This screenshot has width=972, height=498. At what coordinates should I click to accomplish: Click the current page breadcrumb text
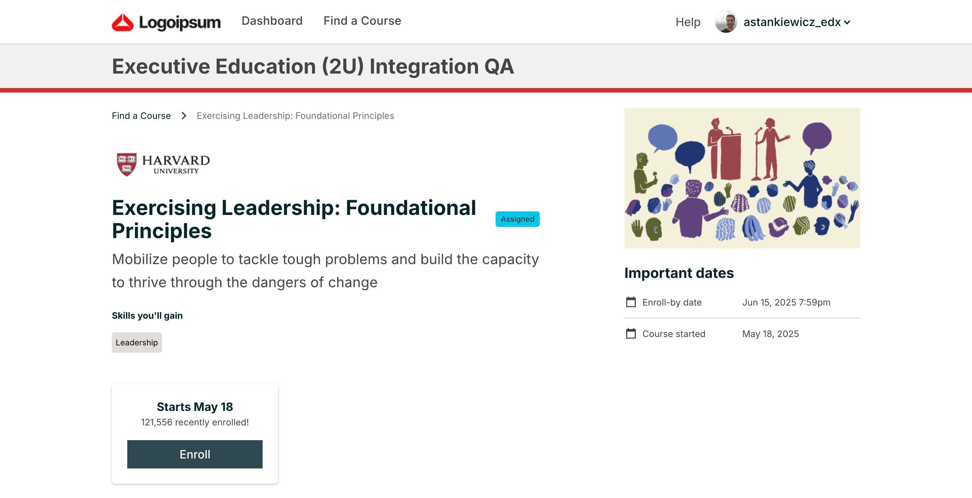(x=295, y=116)
